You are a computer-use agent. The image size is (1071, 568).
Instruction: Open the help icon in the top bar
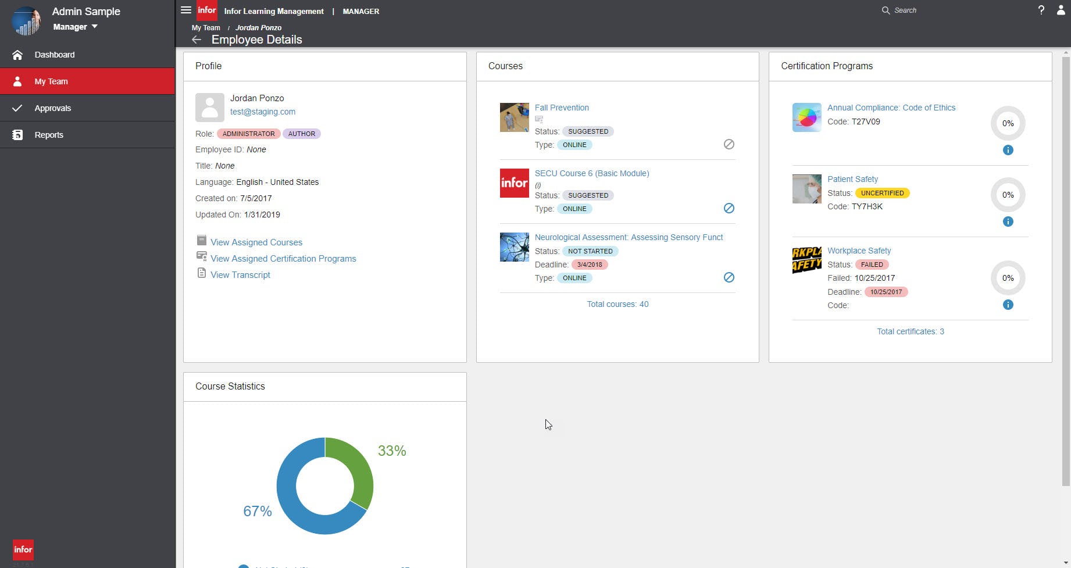[x=1041, y=10]
